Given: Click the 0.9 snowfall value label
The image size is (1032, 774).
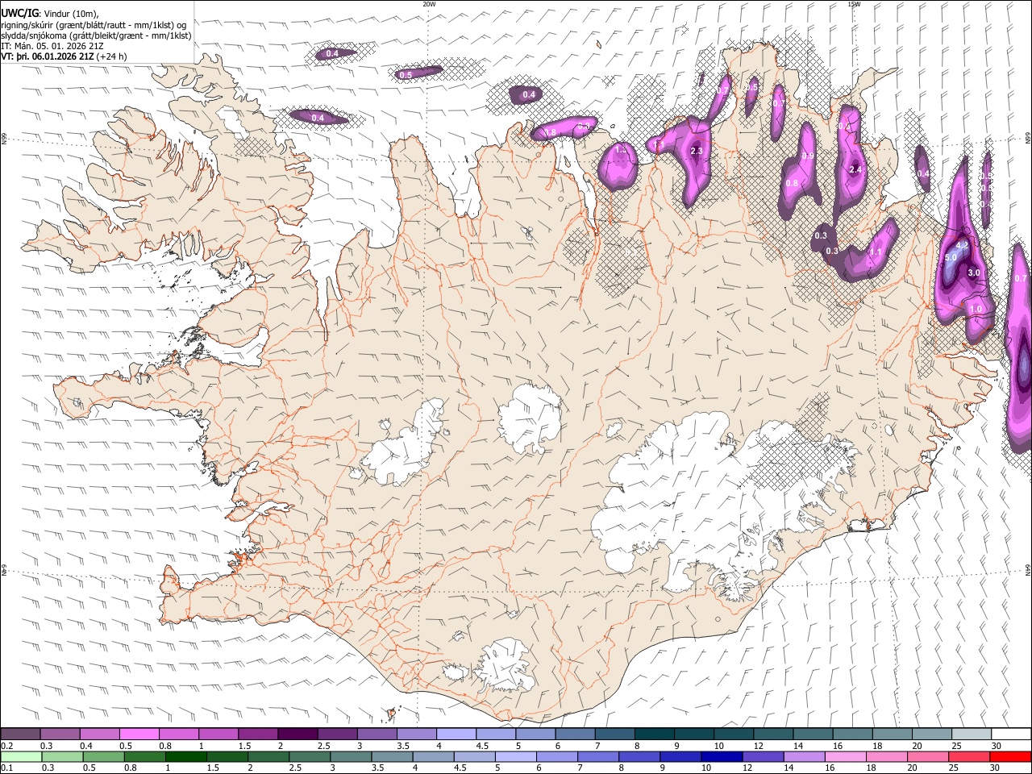Looking at the screenshot, I should [808, 156].
